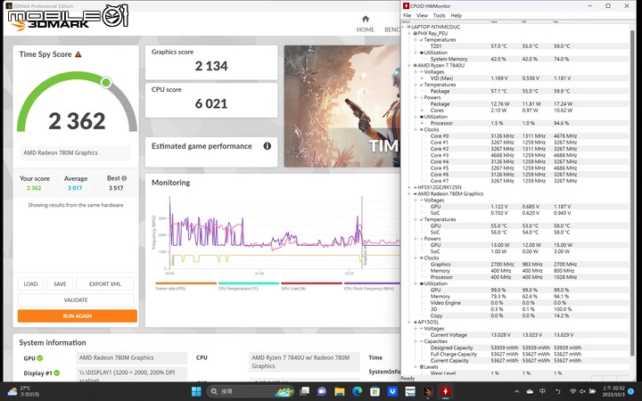The width and height of the screenshot is (642, 401).
Task: Switch to HWMonitor via red taskbar icon
Action: [x=445, y=391]
